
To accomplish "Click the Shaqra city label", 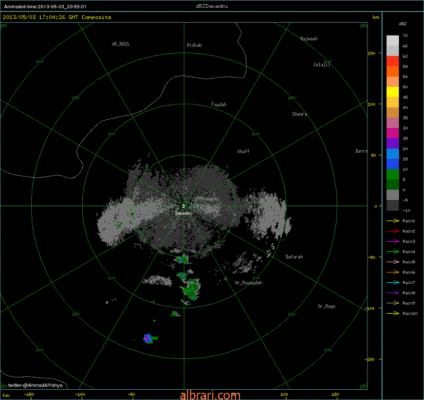I will (x=299, y=114).
